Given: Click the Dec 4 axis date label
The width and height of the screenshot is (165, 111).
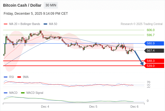Looking at the screenshot, I should click(x=45, y=107).
